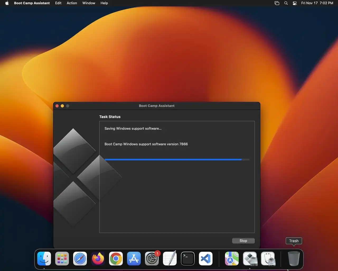Open the Action menu
The image size is (338, 271).
pos(72,3)
